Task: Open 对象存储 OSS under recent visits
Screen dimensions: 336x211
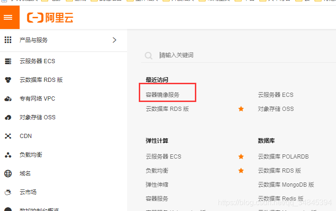Action: [276, 109]
